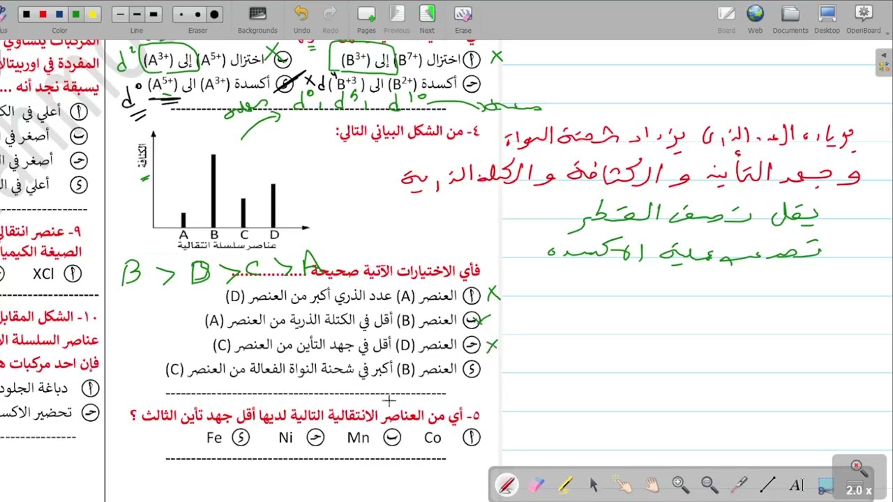The width and height of the screenshot is (893, 502).
Task: Click the bar above label B in the chart
Action: (213, 190)
